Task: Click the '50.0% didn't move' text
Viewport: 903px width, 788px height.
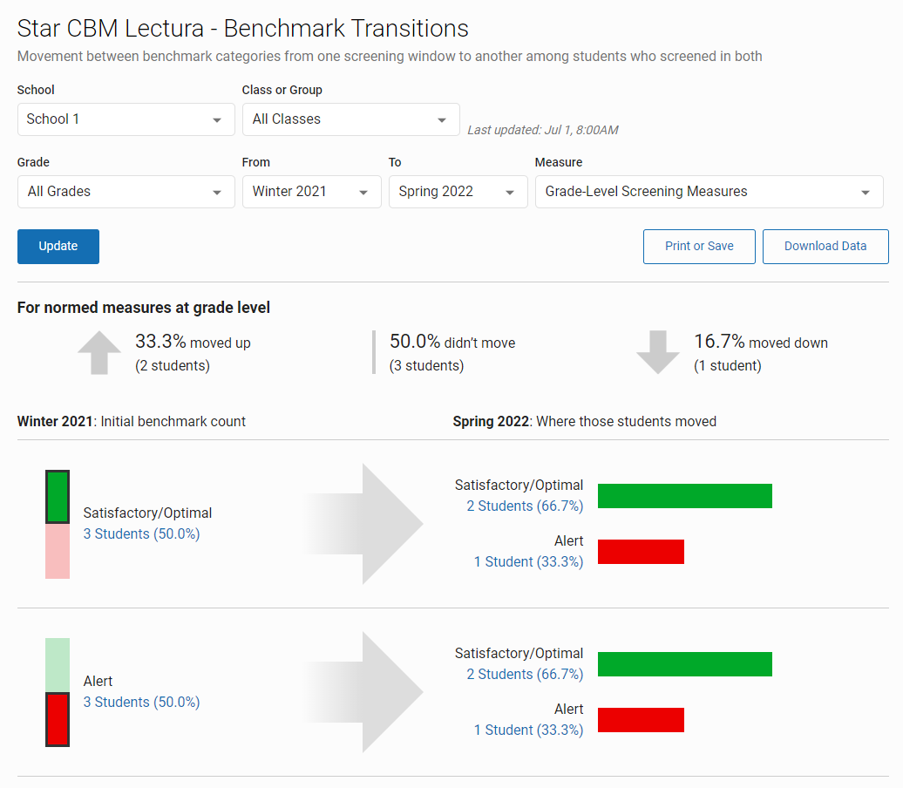Action: pos(452,342)
